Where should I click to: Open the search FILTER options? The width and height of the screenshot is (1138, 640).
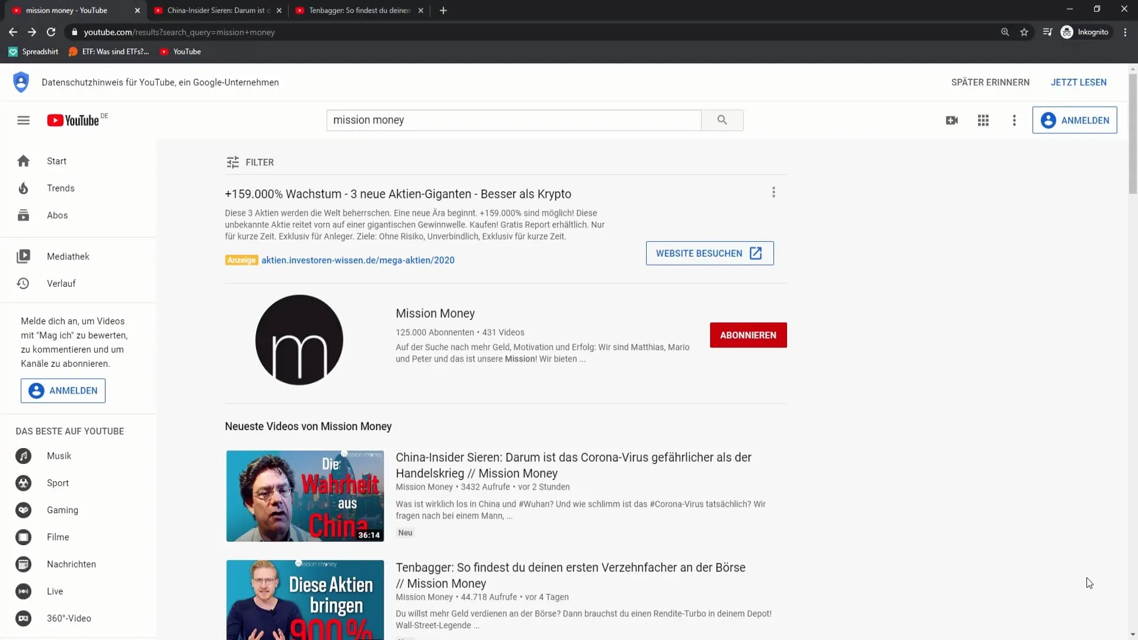click(250, 162)
